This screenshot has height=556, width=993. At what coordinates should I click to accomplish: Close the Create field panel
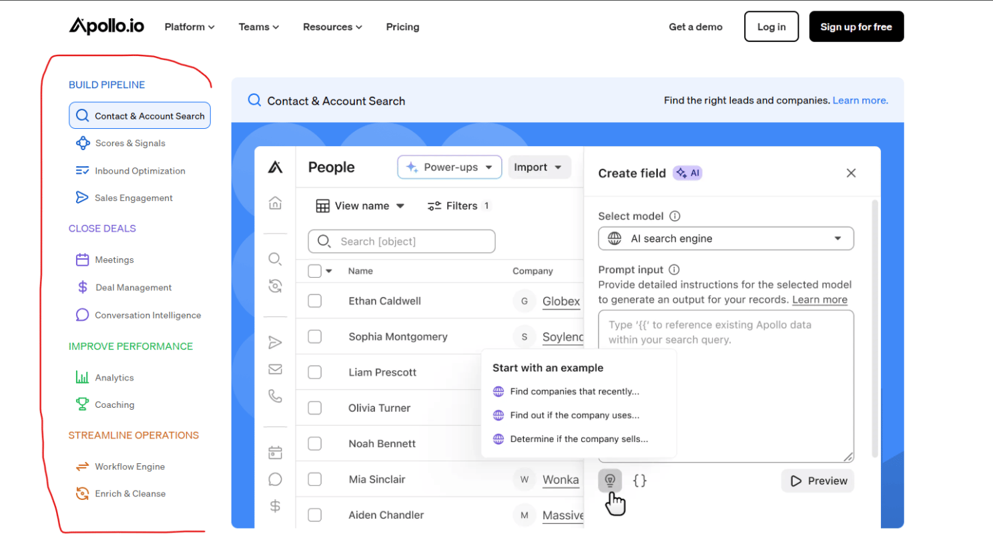pyautogui.click(x=851, y=173)
